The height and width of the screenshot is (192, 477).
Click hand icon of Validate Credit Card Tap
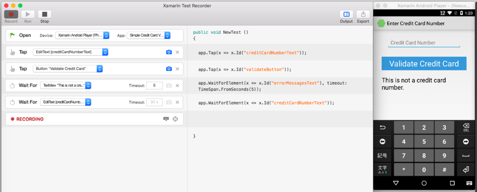pos(12,69)
